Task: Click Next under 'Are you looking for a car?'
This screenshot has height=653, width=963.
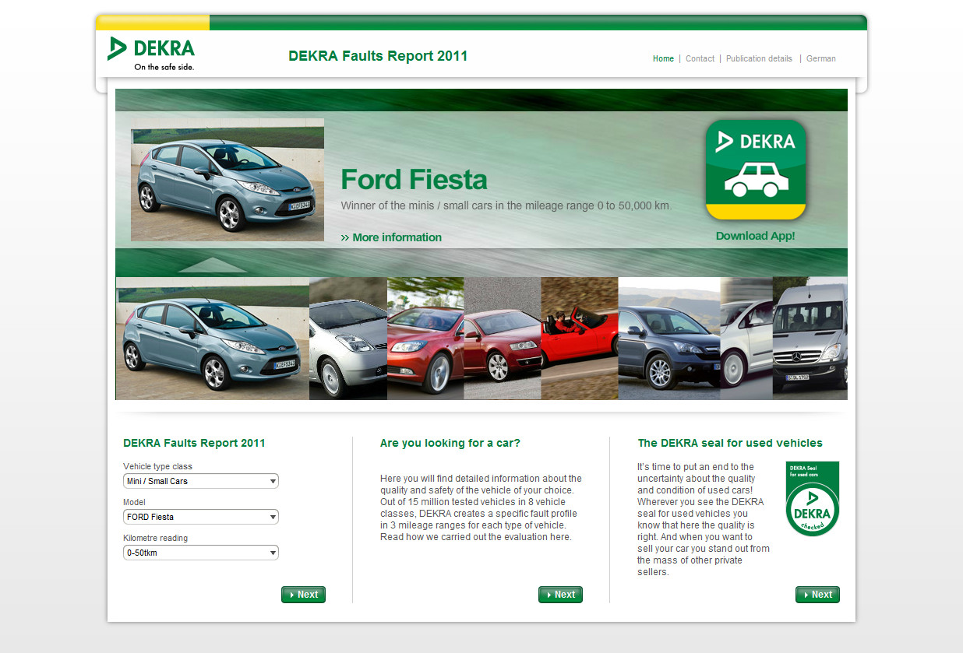Action: 560,595
